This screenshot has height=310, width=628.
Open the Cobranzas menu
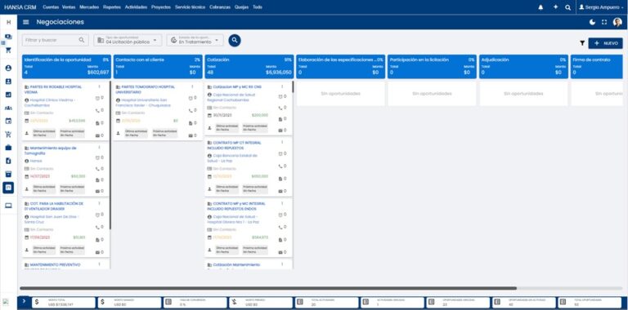point(220,7)
